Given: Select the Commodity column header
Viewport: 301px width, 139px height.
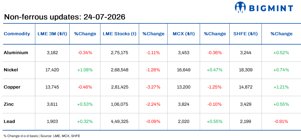Looking at the screenshot, I should (17, 34).
